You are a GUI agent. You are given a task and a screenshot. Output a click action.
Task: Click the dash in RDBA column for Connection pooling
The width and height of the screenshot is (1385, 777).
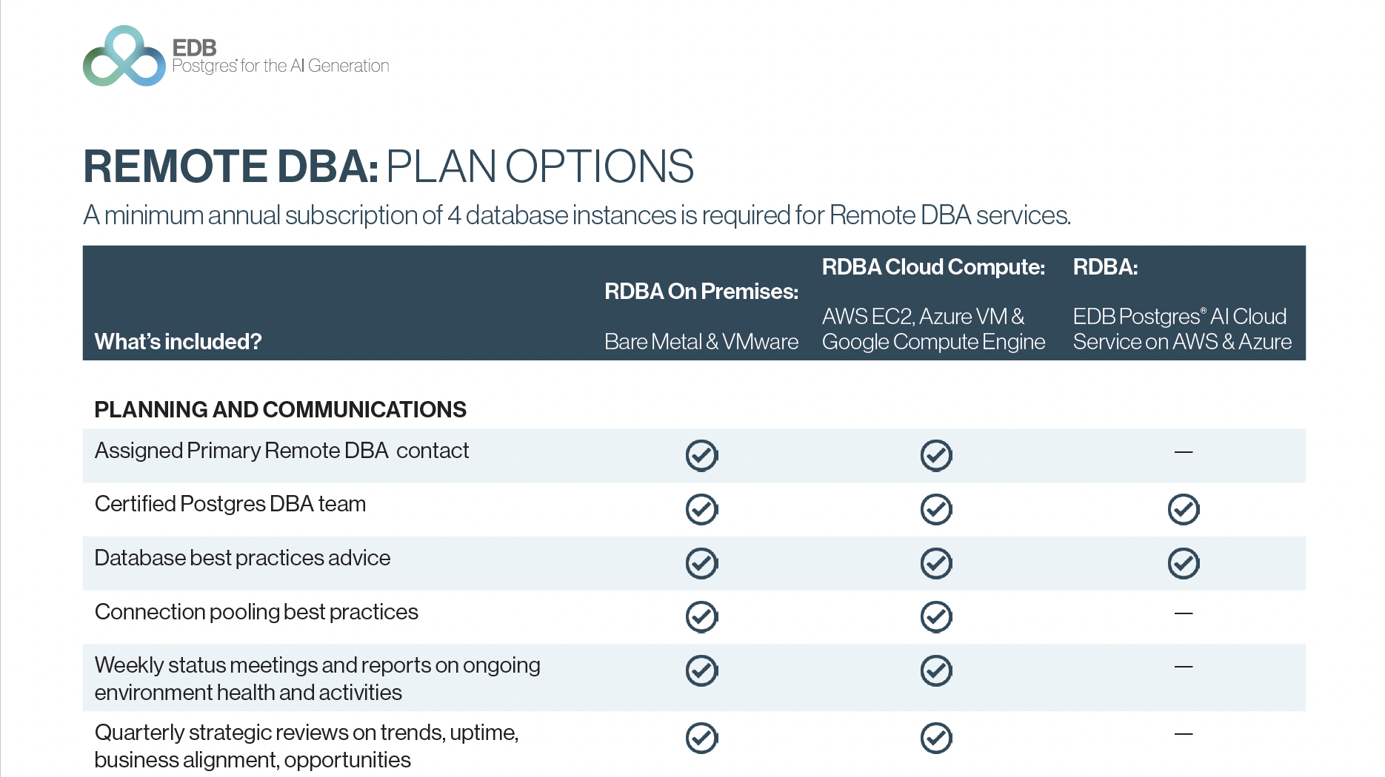pos(1184,613)
